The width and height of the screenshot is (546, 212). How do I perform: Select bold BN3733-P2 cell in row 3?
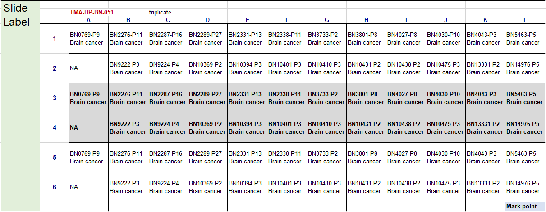coord(326,98)
